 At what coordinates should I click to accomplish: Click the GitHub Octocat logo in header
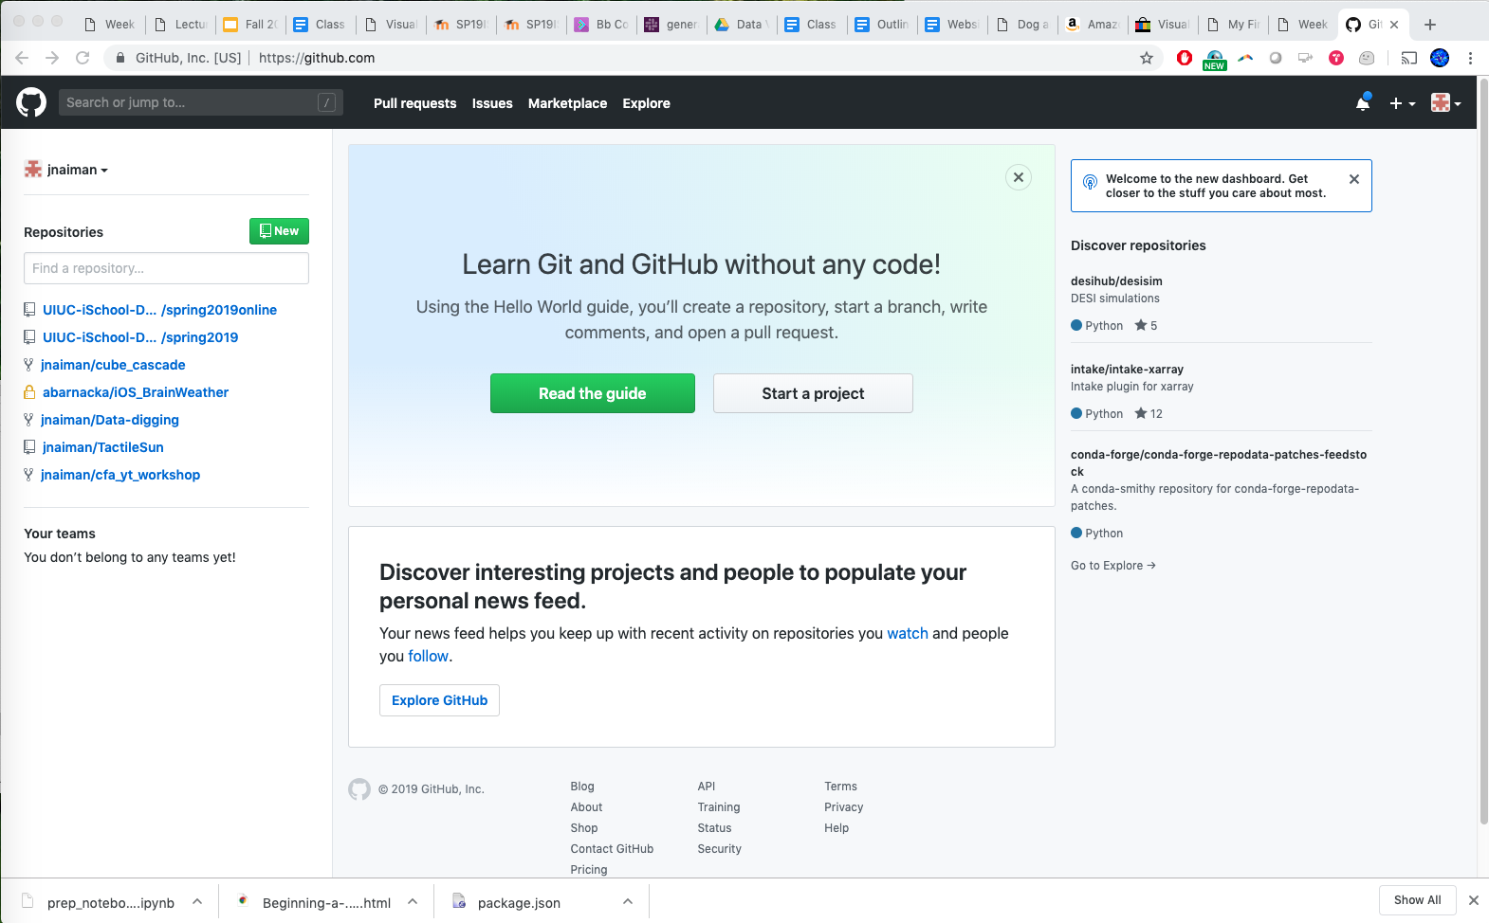tap(31, 102)
